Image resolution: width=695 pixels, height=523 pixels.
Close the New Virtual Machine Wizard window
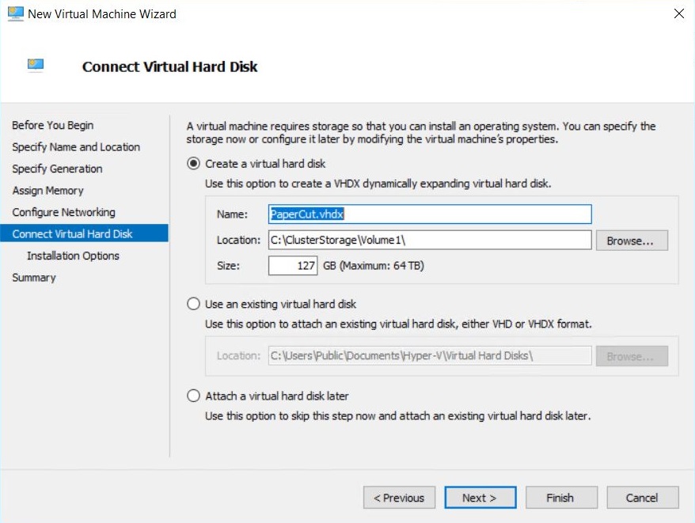[678, 13]
